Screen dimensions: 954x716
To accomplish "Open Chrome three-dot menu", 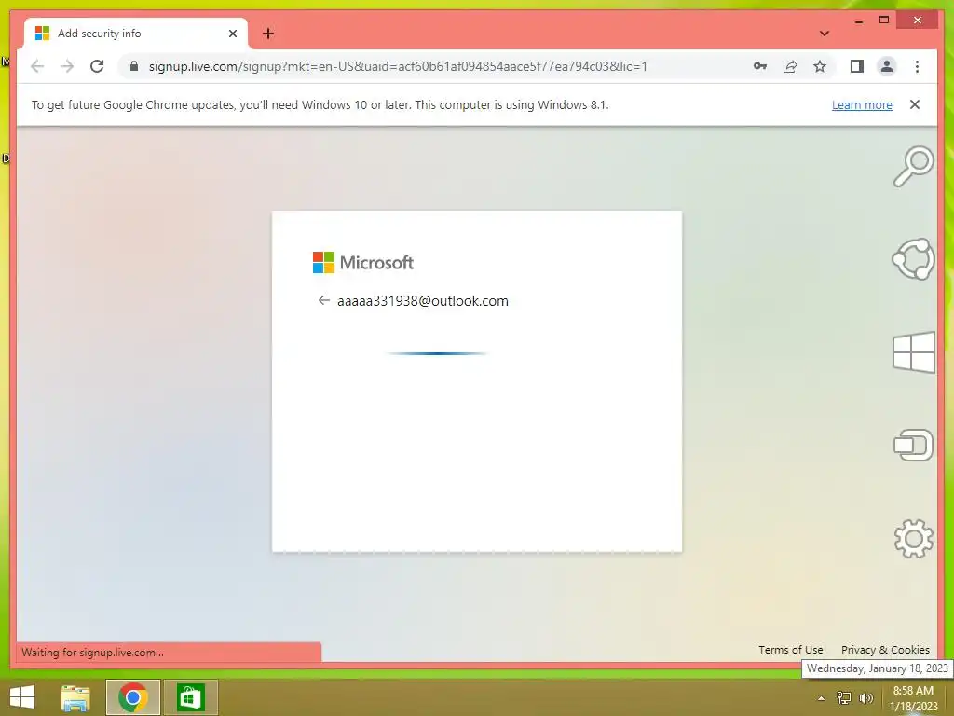I will [917, 66].
